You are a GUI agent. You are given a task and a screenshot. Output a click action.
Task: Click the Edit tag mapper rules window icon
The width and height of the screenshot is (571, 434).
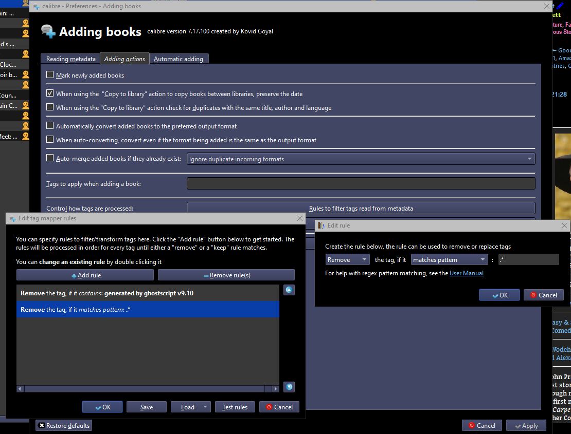click(x=12, y=218)
